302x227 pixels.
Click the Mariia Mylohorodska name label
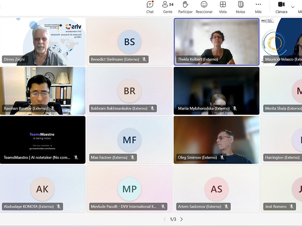click(x=204, y=108)
